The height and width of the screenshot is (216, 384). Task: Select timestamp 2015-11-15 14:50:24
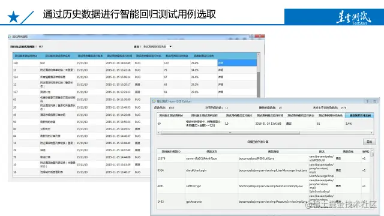[118, 122]
